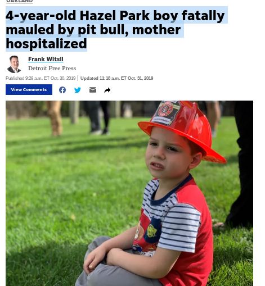
Task: Click the main article photo
Action: tap(129, 193)
